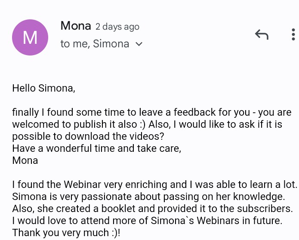
Task: Select sender name Mona in header
Action: click(76, 25)
